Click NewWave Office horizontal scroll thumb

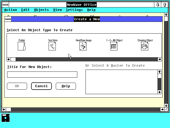[8, 109]
